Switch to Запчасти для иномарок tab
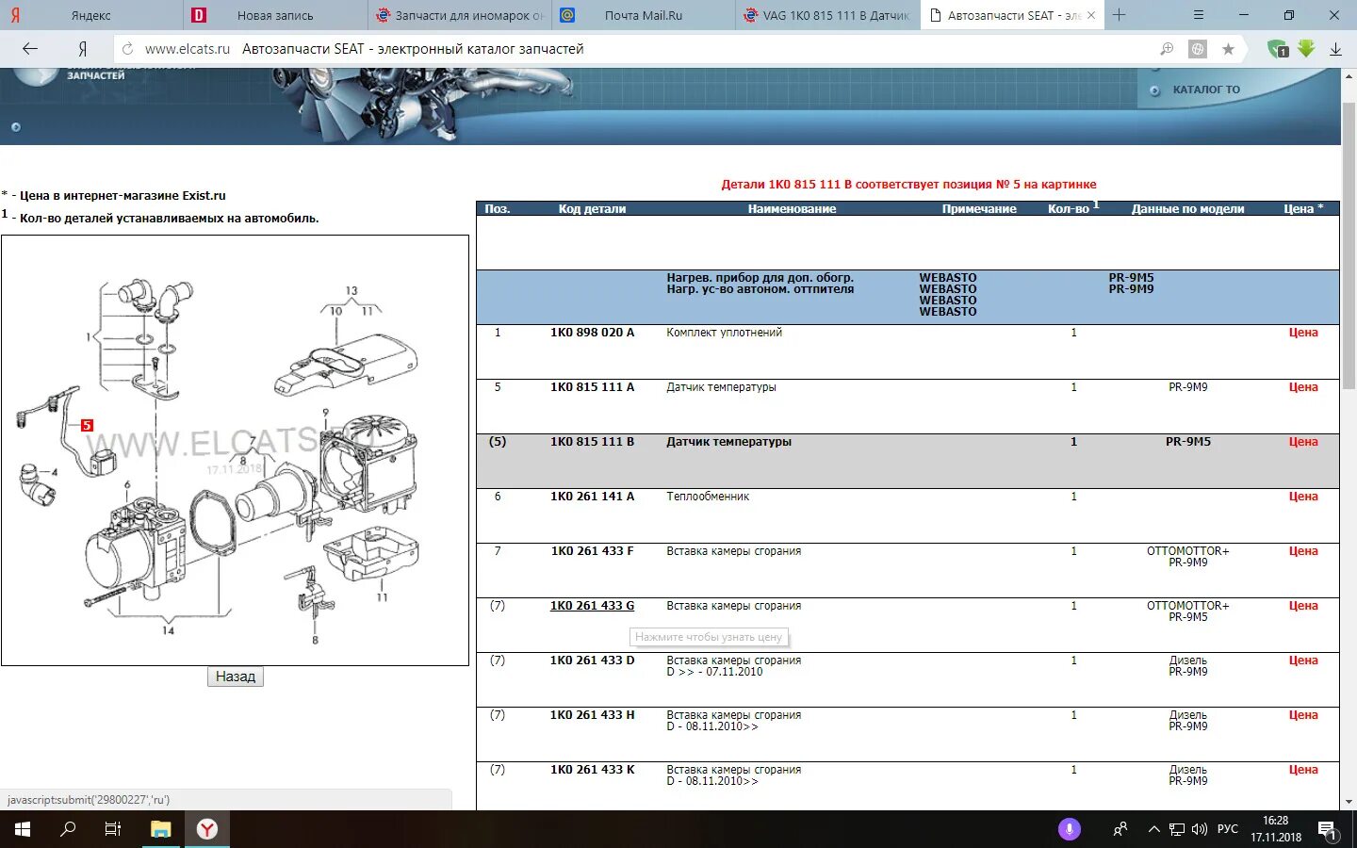The image size is (1357, 848). point(459,15)
